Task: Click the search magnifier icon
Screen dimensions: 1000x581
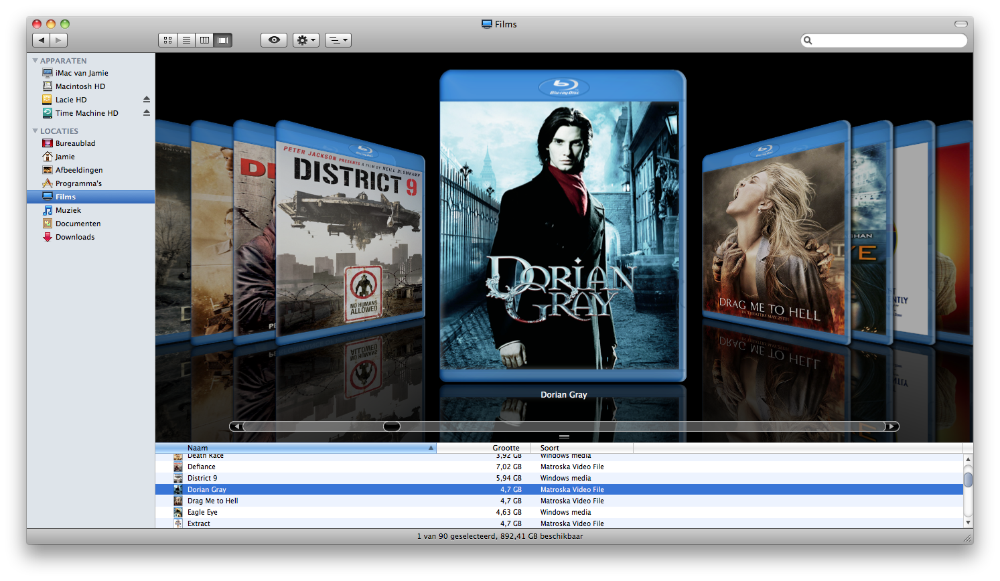Action: [x=808, y=40]
